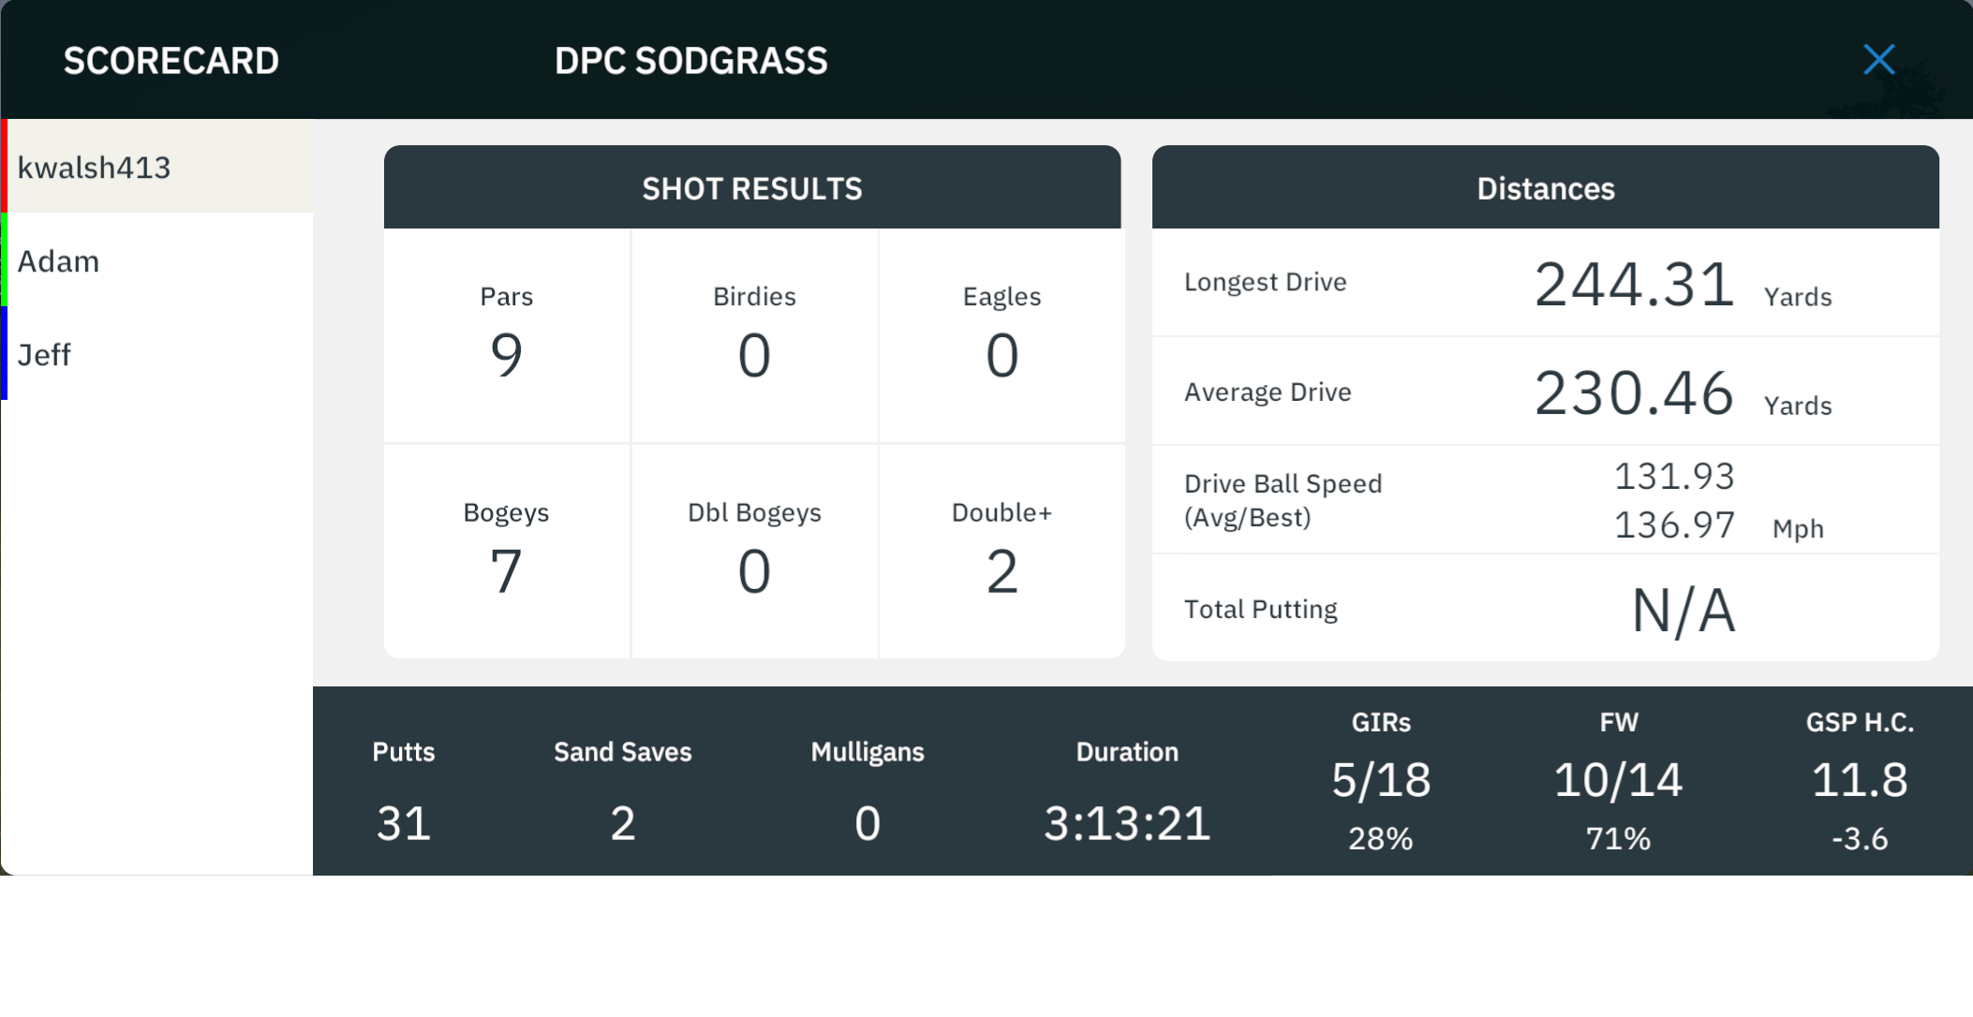Switch to Adam's scorecard
Screen dimensions: 1973x1017
[x=156, y=260]
